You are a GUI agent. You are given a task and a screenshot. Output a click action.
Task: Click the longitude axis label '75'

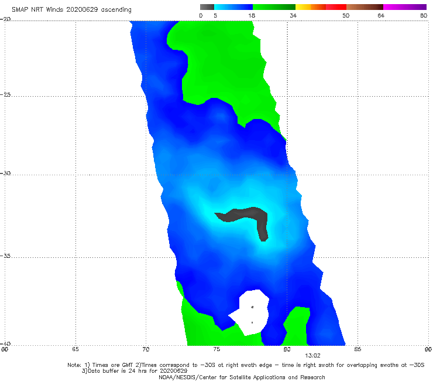[x=216, y=349]
